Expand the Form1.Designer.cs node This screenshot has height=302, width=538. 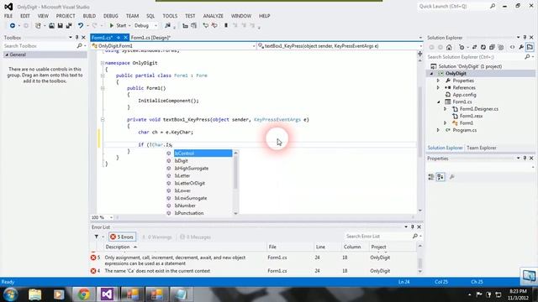(x=446, y=109)
